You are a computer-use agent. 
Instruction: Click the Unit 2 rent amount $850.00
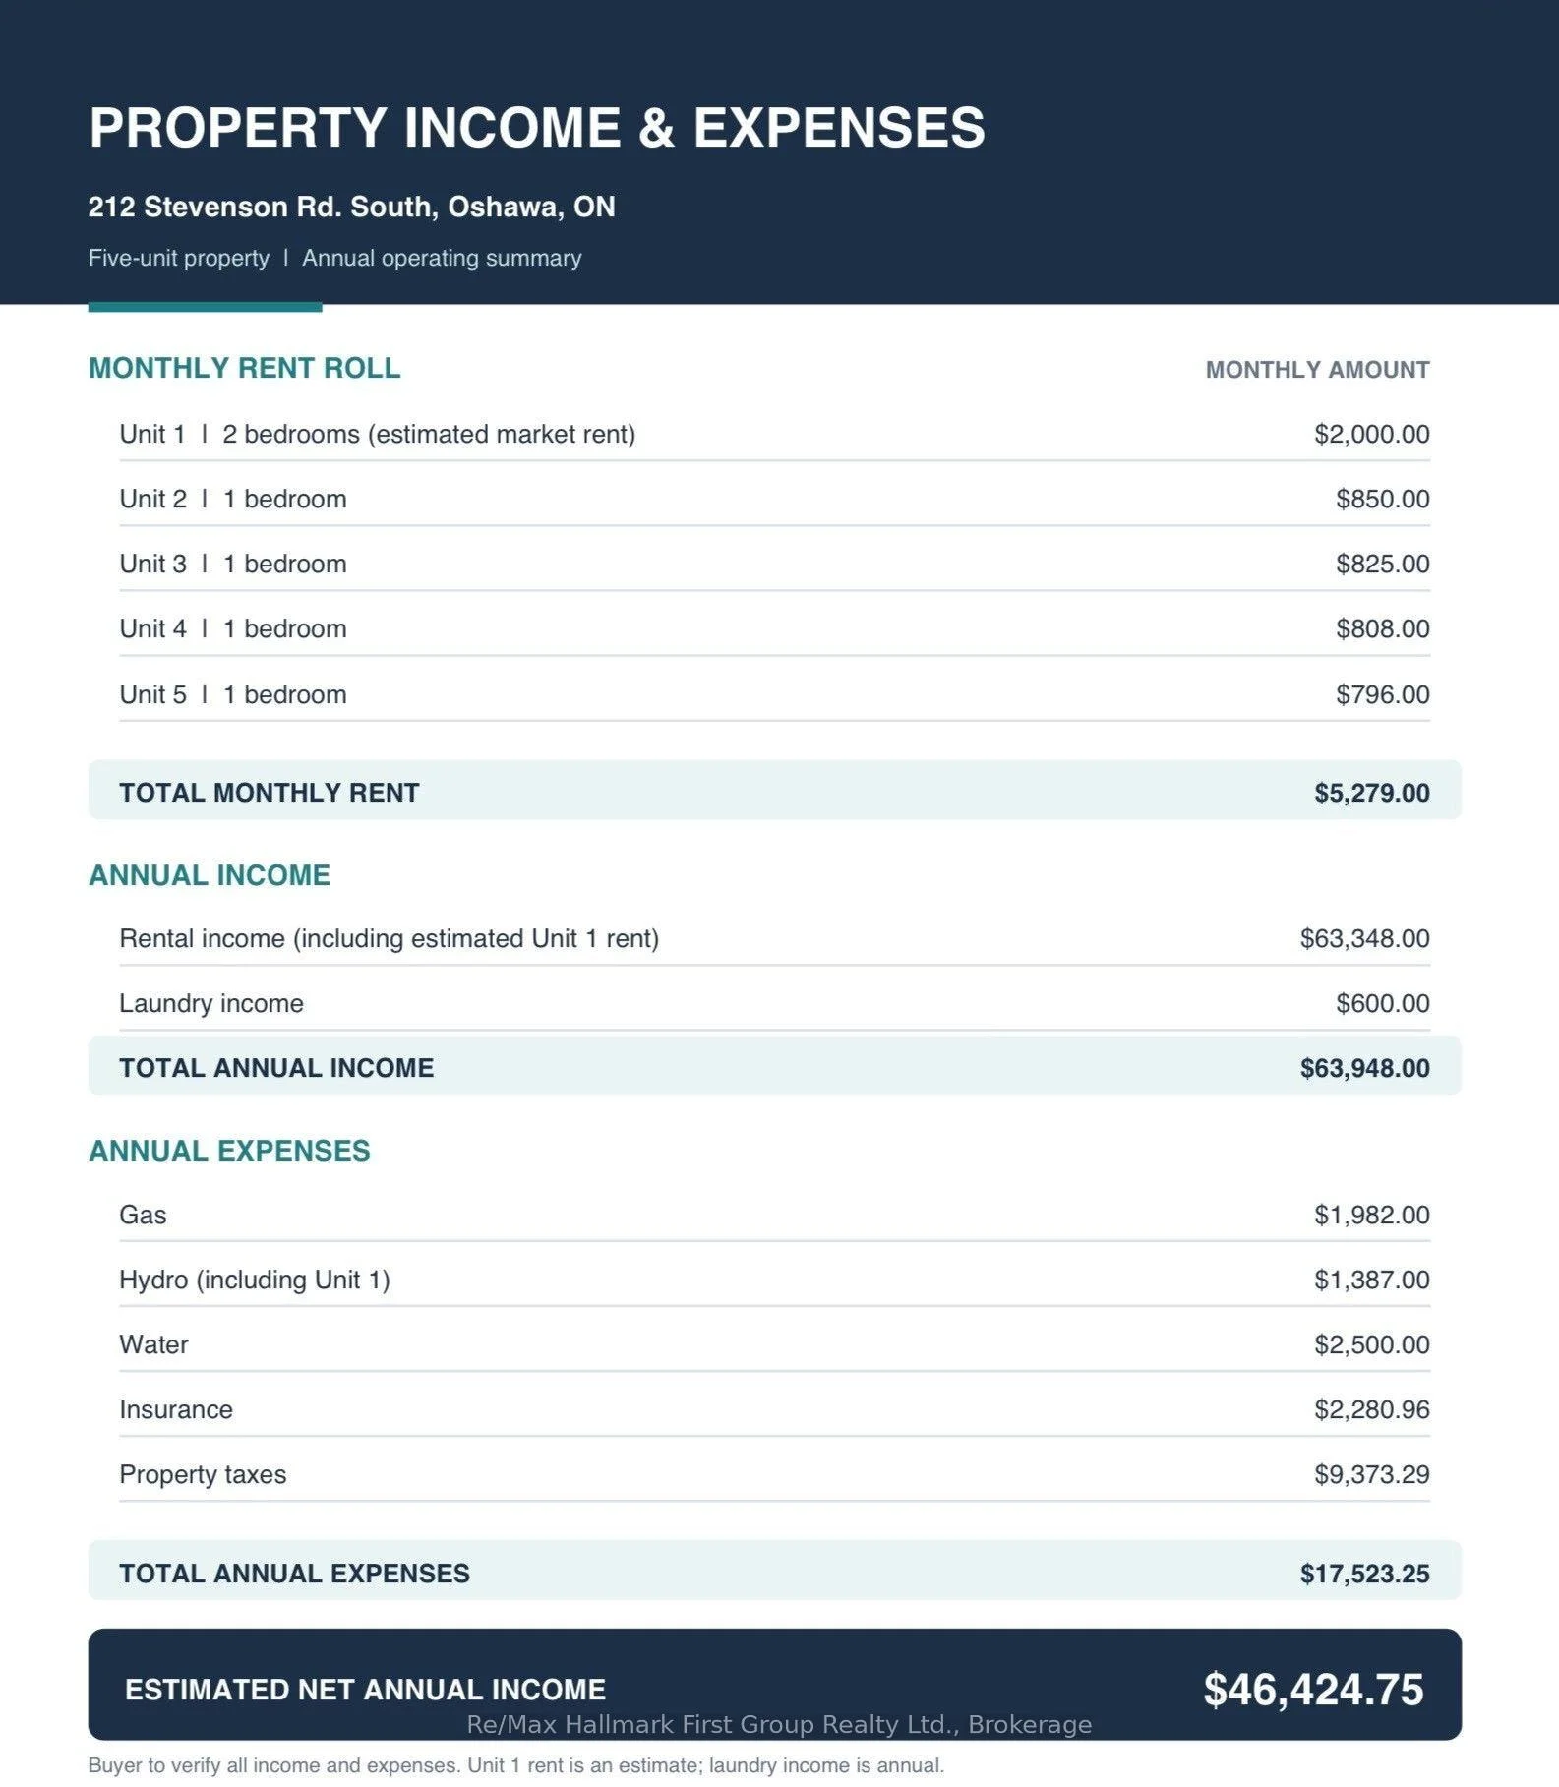coord(1382,499)
